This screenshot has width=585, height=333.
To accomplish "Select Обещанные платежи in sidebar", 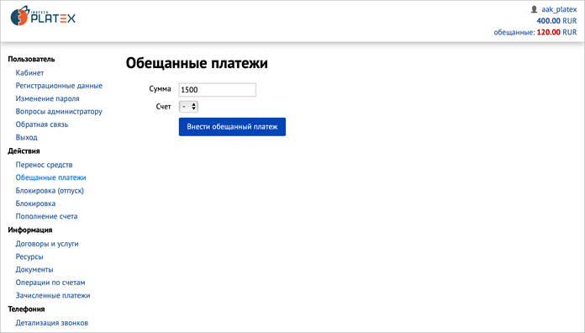I will point(50,177).
